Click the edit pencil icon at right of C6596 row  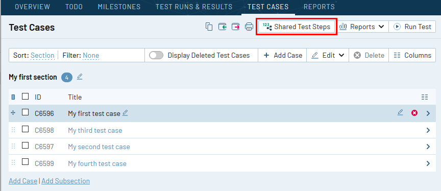[400, 112]
